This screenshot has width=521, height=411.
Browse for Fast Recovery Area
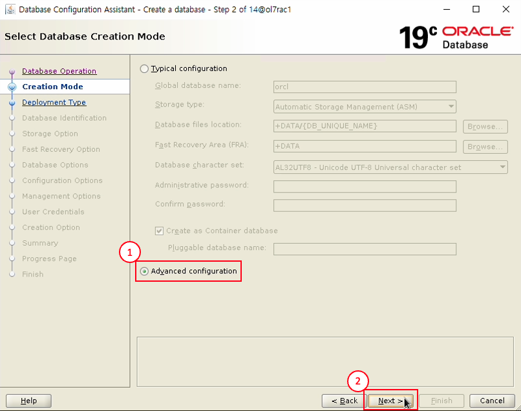485,147
